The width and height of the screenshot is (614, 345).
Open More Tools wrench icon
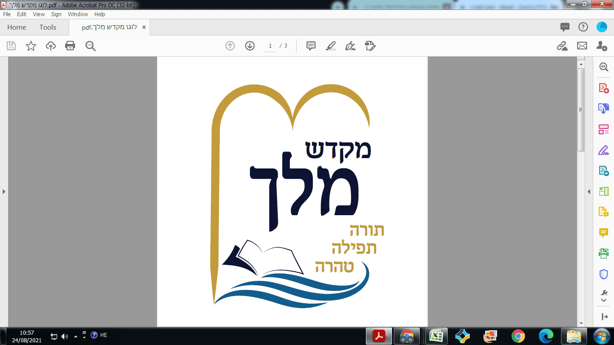604,292
